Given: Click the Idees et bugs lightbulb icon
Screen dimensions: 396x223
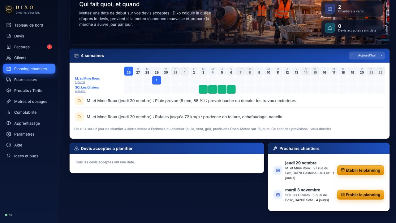Looking at the screenshot, I should pyautogui.click(x=9, y=156).
